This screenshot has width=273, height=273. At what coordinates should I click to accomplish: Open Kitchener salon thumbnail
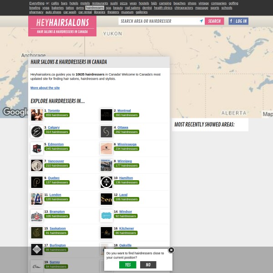click(x=106, y=233)
